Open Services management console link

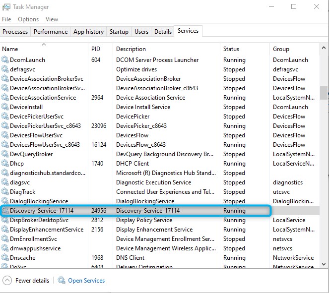coord(86,281)
